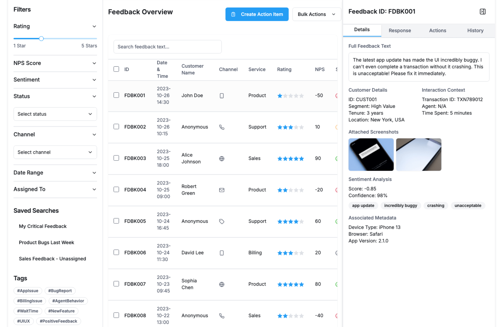Click the Create Action Item button
The image size is (503, 327).
click(x=257, y=14)
